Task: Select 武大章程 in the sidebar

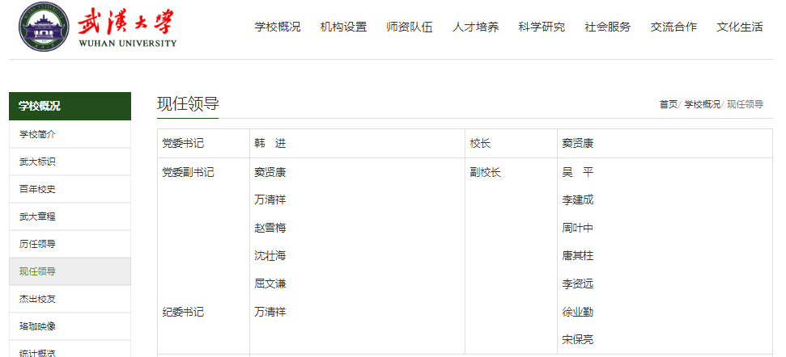Action: point(37,216)
